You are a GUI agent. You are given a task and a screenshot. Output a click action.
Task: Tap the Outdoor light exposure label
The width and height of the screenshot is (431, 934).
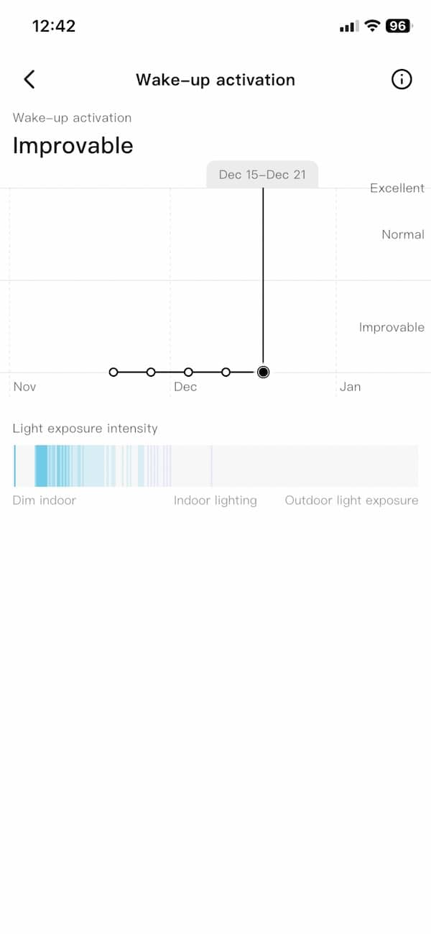point(351,500)
